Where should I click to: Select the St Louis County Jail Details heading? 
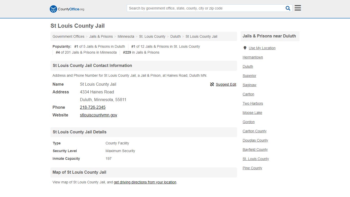pyautogui.click(x=80, y=132)
